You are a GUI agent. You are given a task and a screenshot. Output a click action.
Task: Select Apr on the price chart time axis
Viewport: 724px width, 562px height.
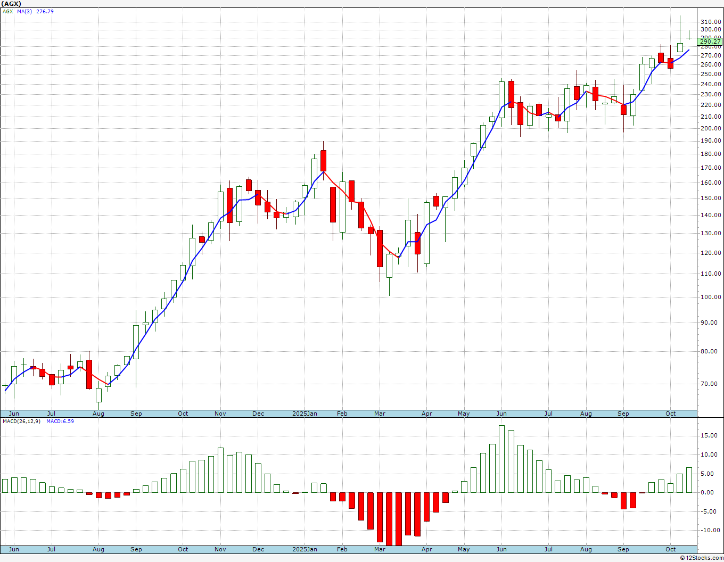click(x=427, y=414)
